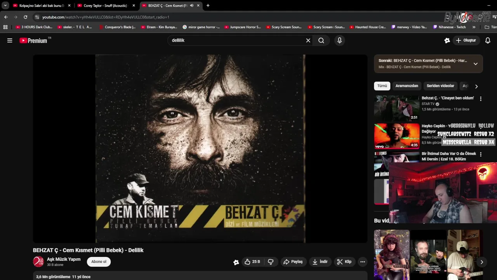Select the Aramanızdan filter chip

click(407, 86)
